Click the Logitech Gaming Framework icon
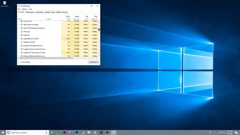Screen dimensions: 240x135 tap(22, 46)
